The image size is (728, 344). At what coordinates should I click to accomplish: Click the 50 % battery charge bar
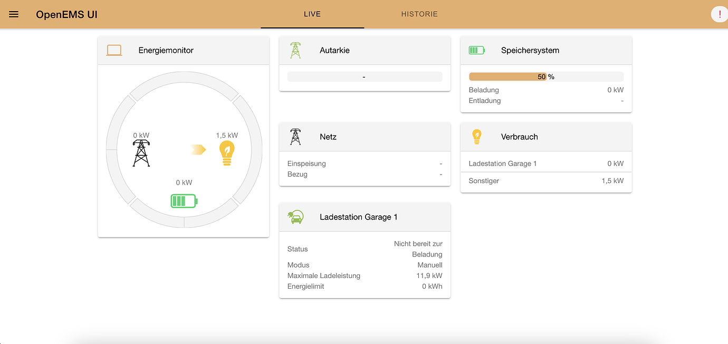tap(545, 77)
